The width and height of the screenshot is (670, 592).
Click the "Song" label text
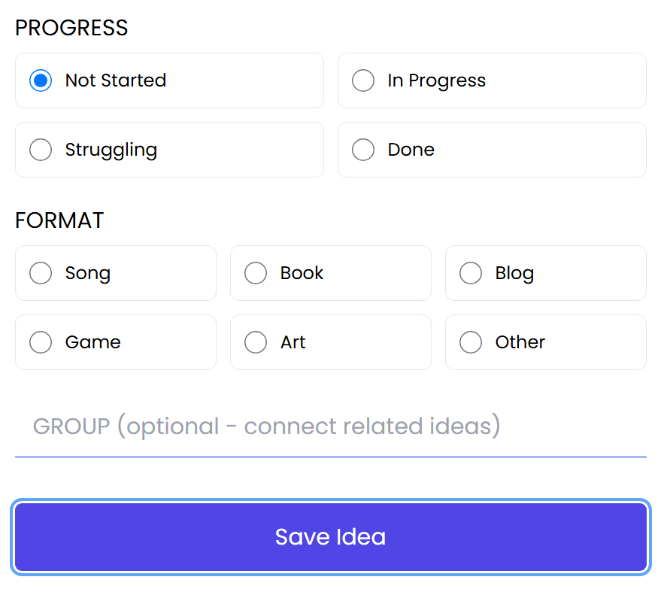(88, 273)
